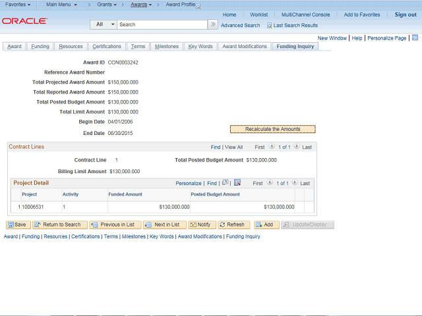Click Find in Project Detail header
422x316 pixels.
[212, 183]
